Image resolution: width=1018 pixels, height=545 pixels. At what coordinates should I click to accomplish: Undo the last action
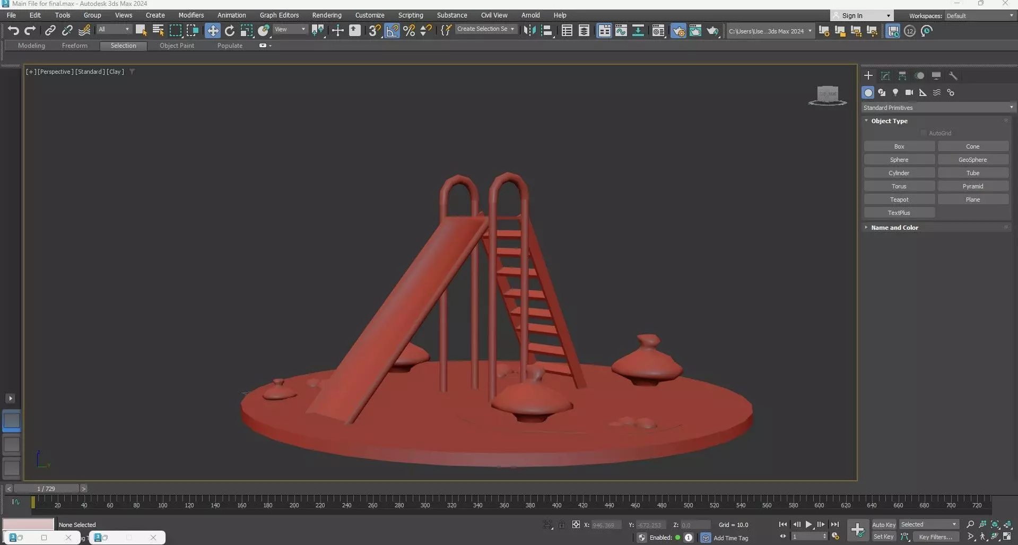pyautogui.click(x=13, y=31)
